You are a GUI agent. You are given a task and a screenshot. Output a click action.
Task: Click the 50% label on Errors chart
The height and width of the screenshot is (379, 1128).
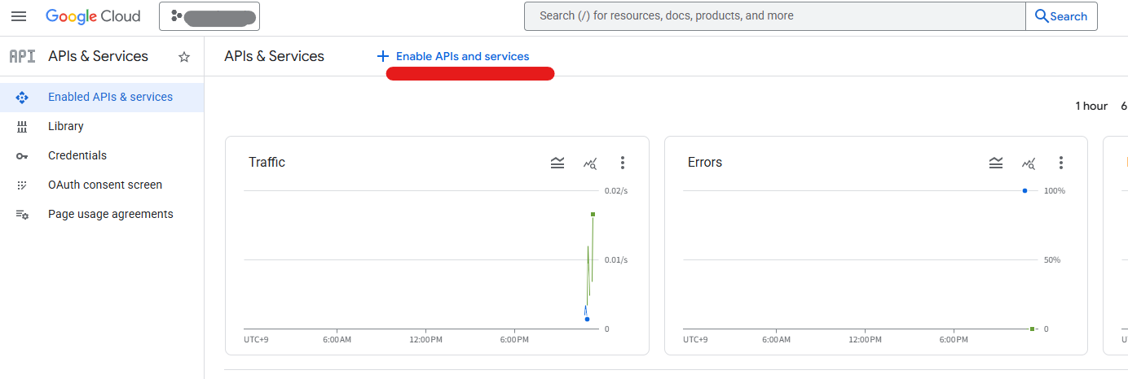click(1052, 259)
